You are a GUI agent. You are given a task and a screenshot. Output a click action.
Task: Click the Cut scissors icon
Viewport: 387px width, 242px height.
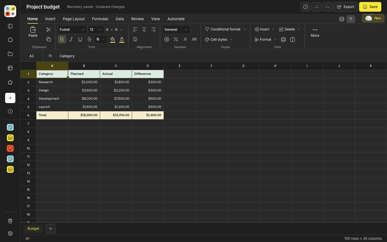[x=49, y=30]
